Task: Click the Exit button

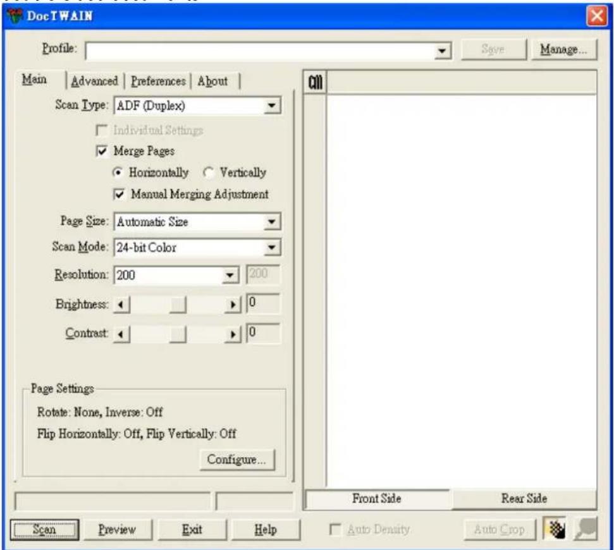Action: point(192,530)
